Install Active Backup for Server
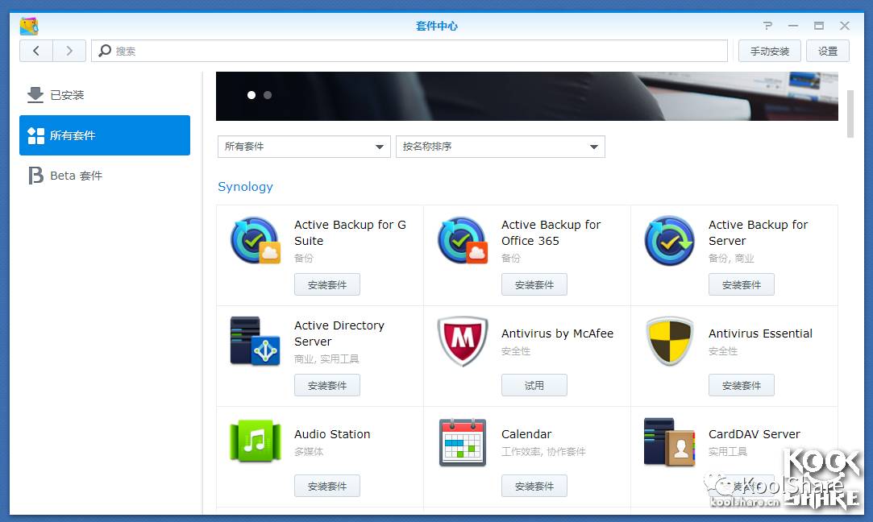 [742, 284]
